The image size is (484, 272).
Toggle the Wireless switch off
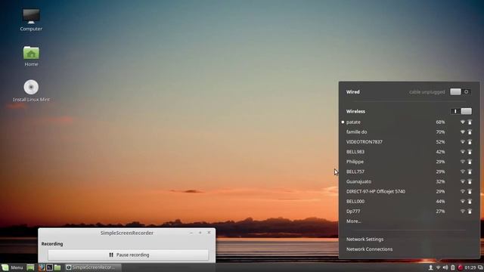pos(461,111)
